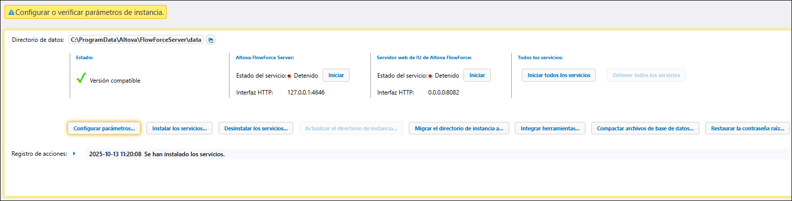Expand the Registro de acciones log arrow
Viewport: 792px width, 201px height.
pyautogui.click(x=74, y=154)
